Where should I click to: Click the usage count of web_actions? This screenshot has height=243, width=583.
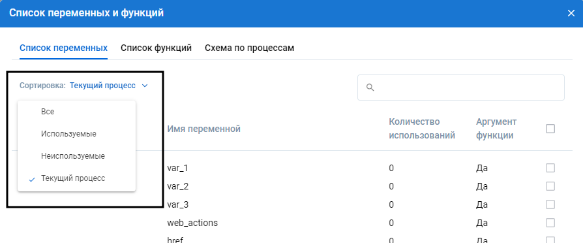(x=391, y=223)
